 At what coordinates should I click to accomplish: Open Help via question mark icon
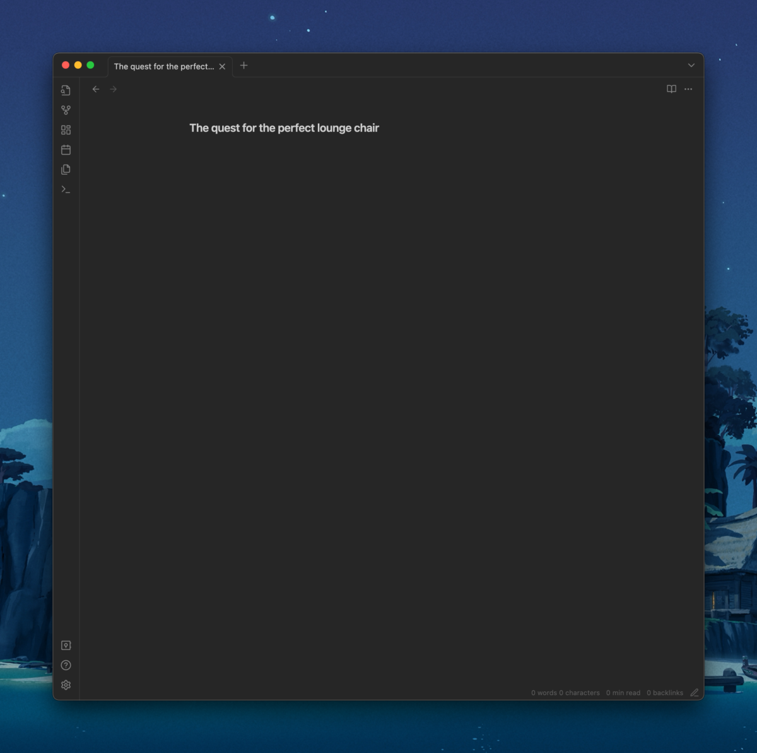tap(66, 665)
